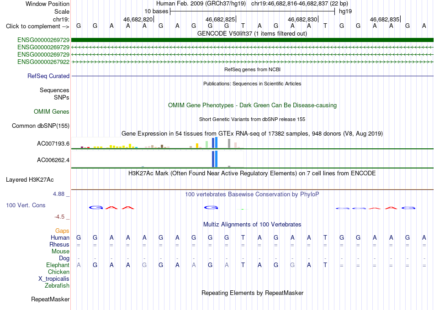Select the 46,682,835 ruler coordinate
The image size is (434, 310).
pyautogui.click(x=385, y=19)
